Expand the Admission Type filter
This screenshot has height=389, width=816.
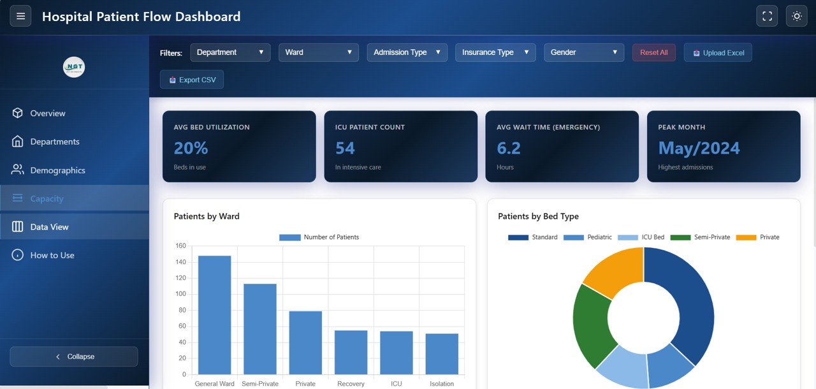407,52
